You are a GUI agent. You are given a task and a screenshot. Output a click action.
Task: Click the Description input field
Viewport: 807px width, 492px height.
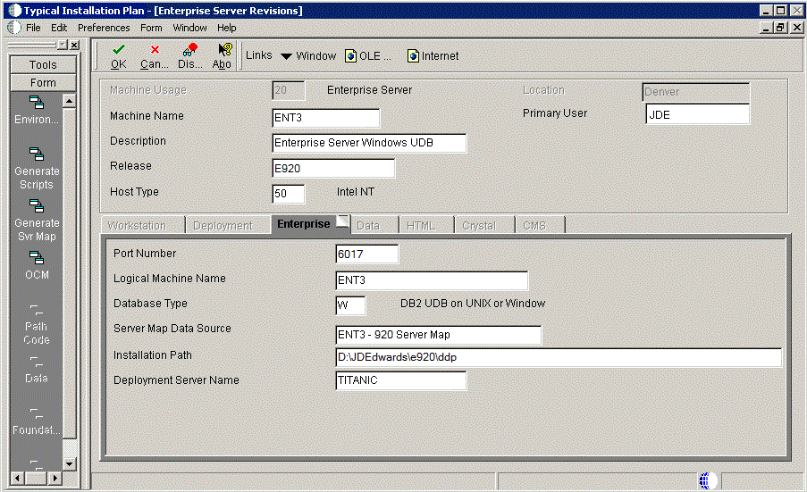369,143
